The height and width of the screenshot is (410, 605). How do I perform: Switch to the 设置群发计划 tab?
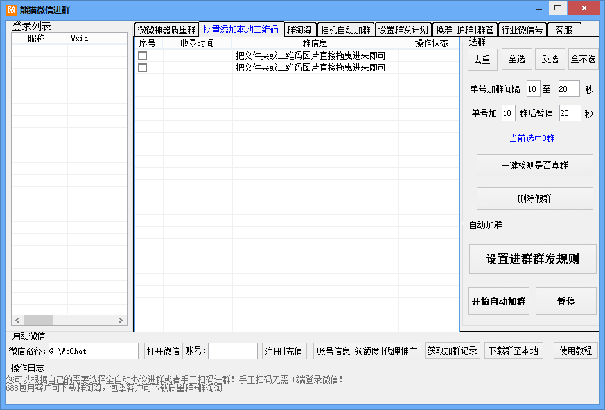404,29
